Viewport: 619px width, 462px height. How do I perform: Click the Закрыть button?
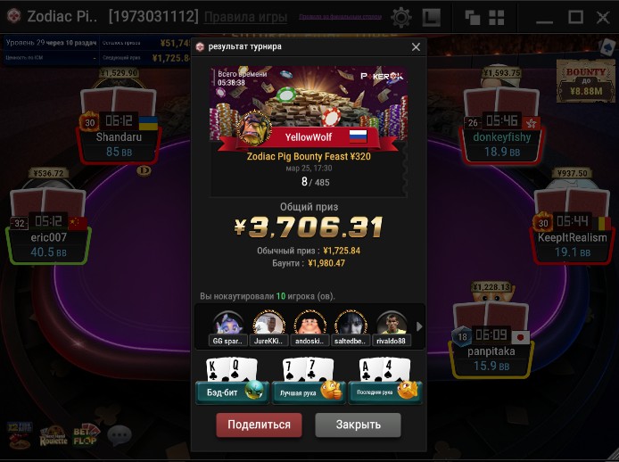pos(358,425)
